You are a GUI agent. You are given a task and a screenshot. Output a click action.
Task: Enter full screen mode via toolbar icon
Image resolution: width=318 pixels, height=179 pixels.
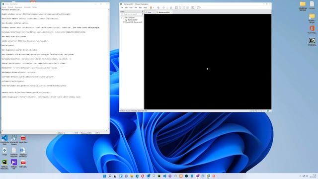click(x=184, y=7)
